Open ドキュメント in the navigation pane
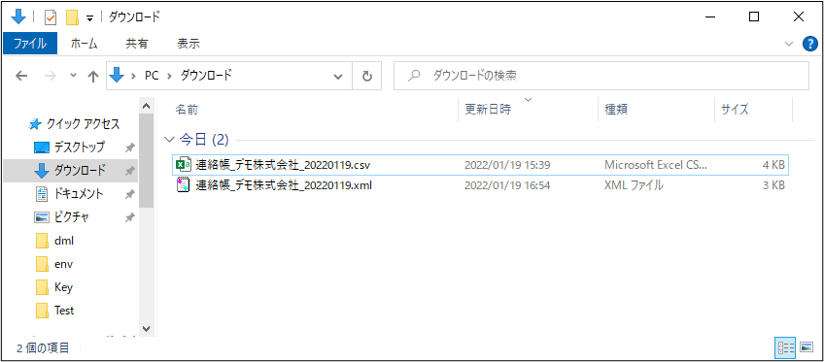Screen dimensions: 824x362 click(79, 194)
